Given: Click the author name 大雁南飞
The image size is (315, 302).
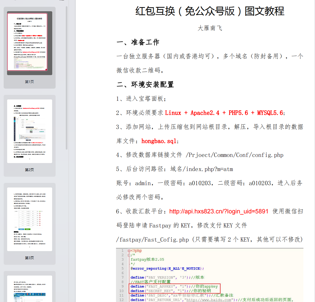Looking at the screenshot, I should click(210, 28).
